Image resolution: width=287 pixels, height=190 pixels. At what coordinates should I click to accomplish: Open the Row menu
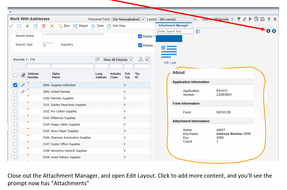[64, 26]
